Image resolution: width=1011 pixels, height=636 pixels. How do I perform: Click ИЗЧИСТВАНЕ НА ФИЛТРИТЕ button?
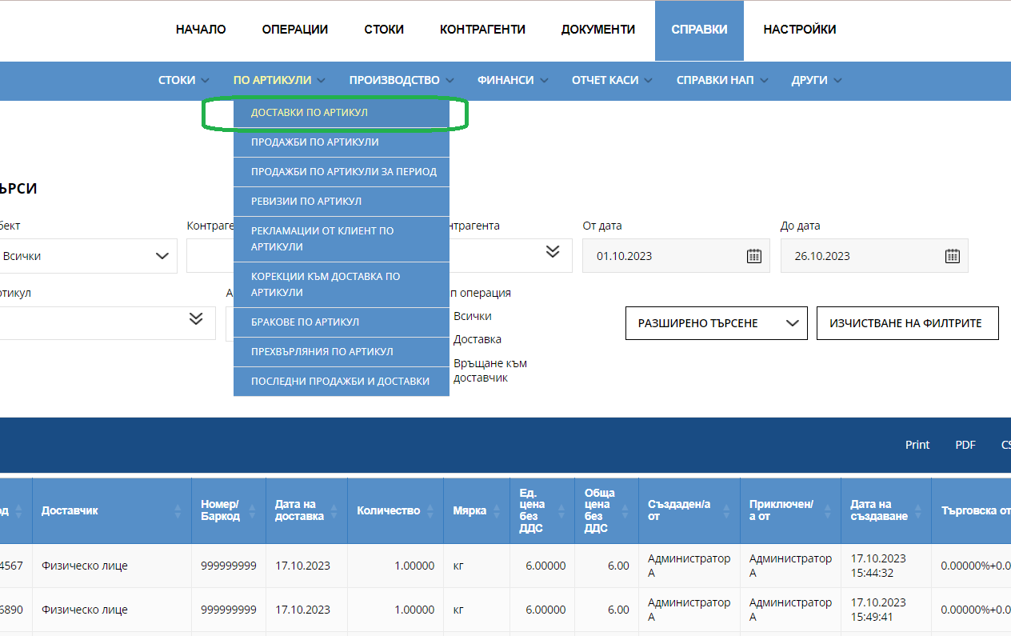pos(908,323)
